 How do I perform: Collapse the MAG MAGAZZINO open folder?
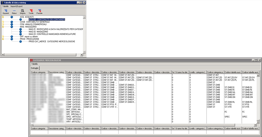3,27
